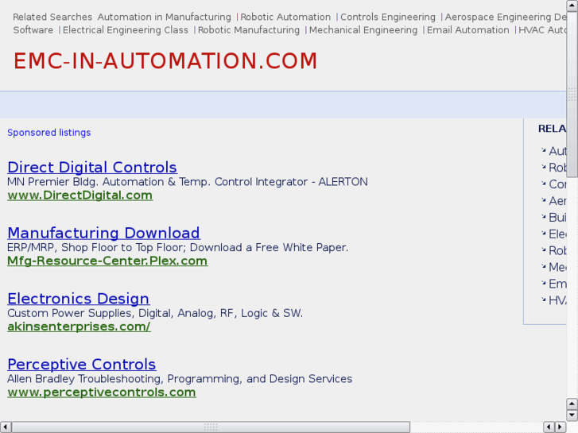578x433 pixels.
Task: Click Custom Power Supplies description text
Action: click(x=155, y=313)
